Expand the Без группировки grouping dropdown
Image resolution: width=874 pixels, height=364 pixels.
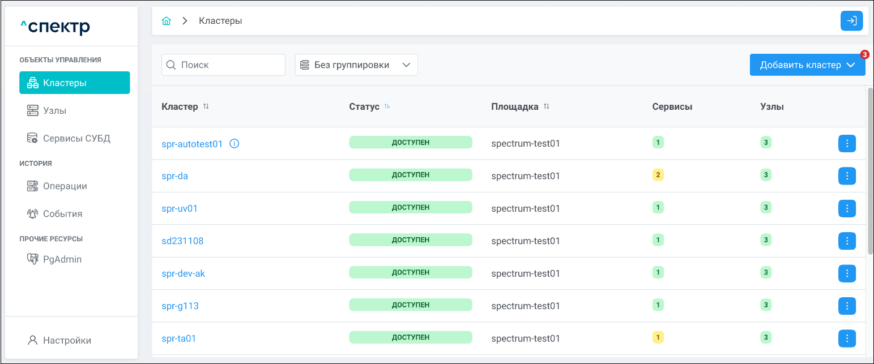[356, 65]
